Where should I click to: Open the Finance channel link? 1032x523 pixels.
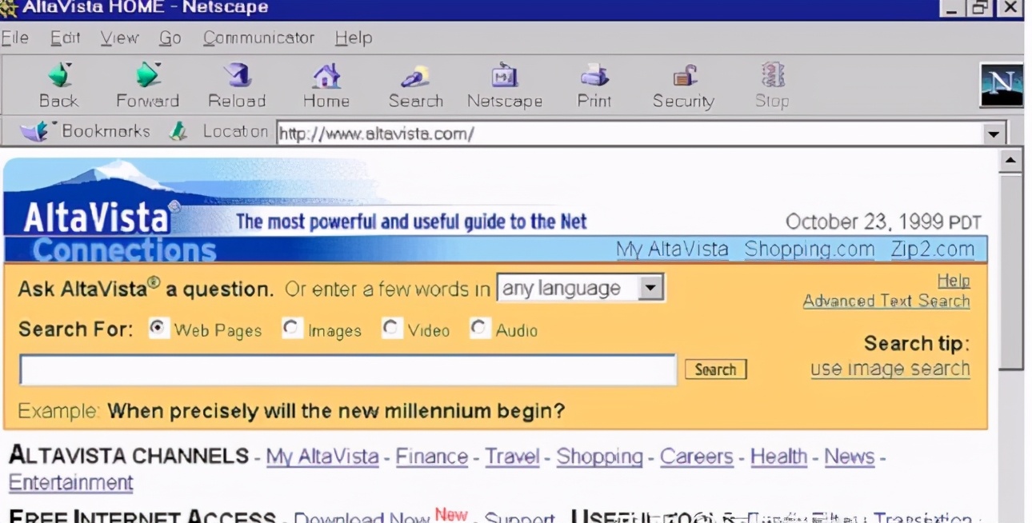pos(432,457)
